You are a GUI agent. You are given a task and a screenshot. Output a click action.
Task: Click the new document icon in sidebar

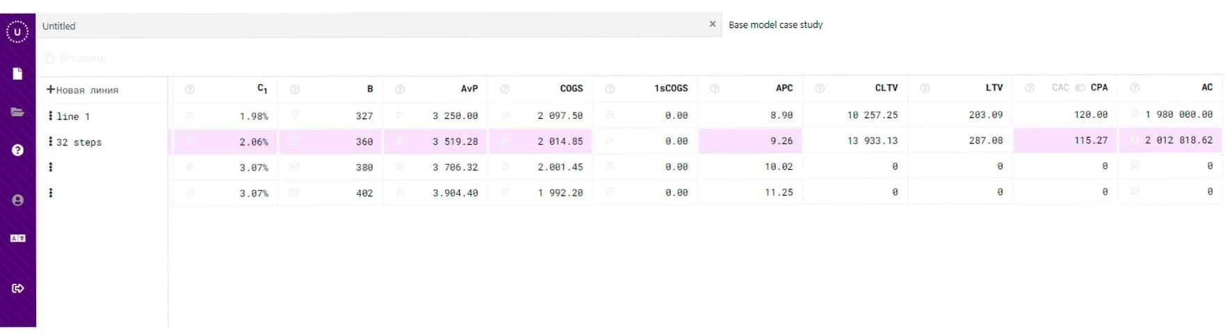click(17, 74)
